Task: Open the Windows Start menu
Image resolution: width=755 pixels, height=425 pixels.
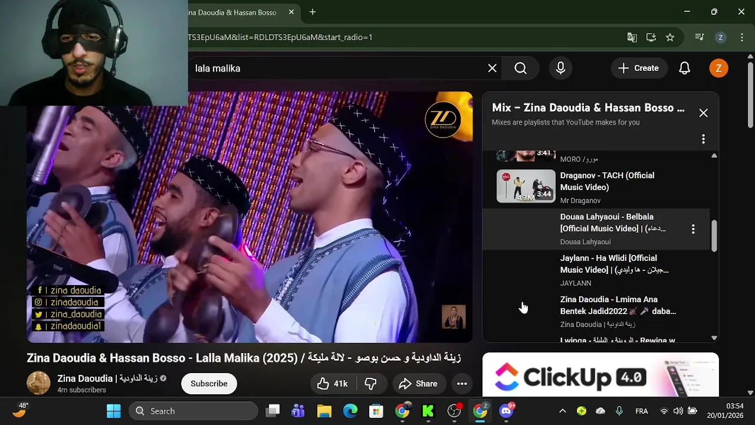Action: click(x=113, y=411)
